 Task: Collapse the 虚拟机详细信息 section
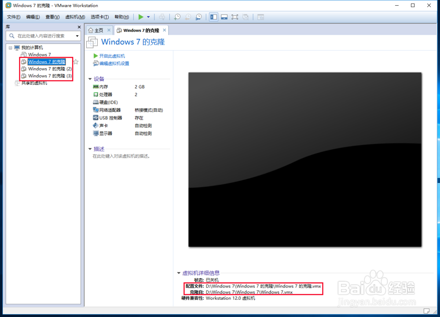pyautogui.click(x=179, y=273)
